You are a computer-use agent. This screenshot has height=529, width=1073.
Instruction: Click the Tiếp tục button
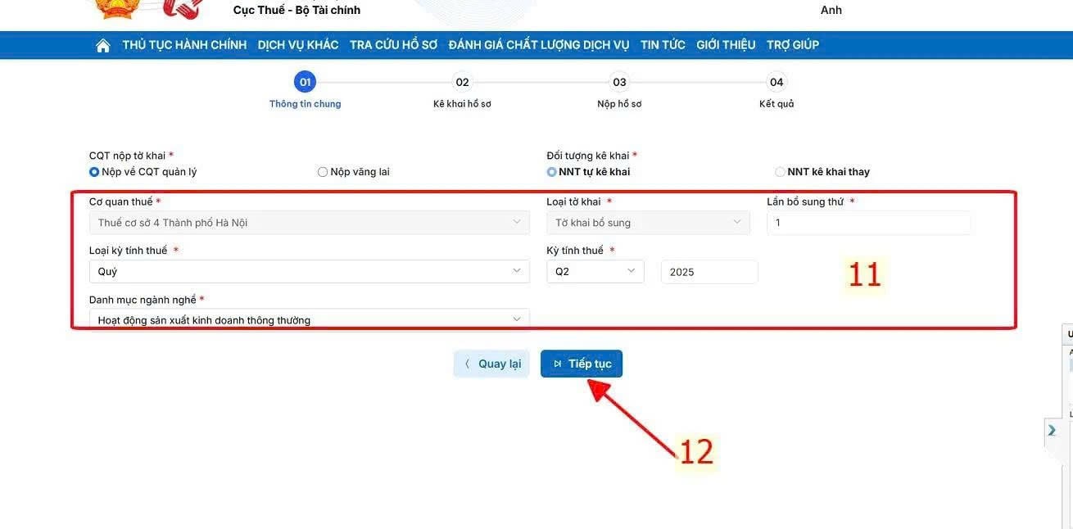click(x=582, y=364)
